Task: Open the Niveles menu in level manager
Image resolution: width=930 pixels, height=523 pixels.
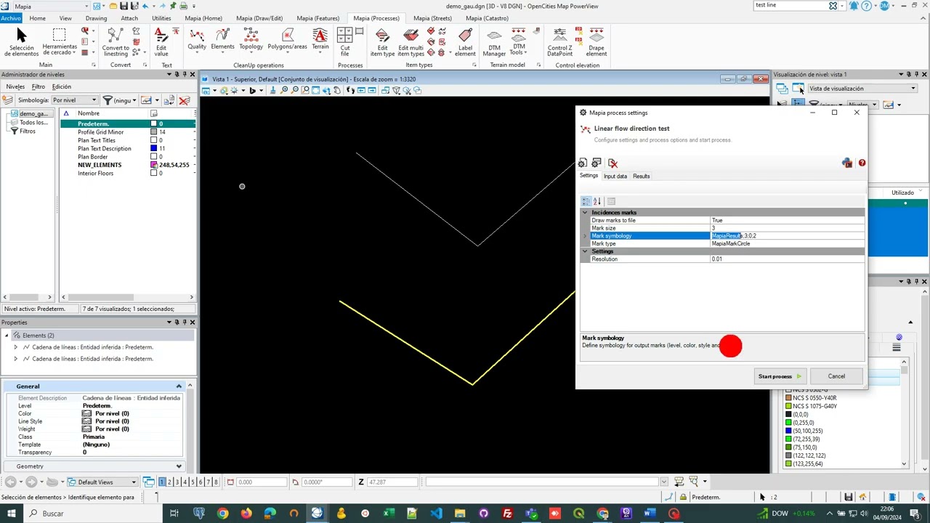Action: point(15,87)
